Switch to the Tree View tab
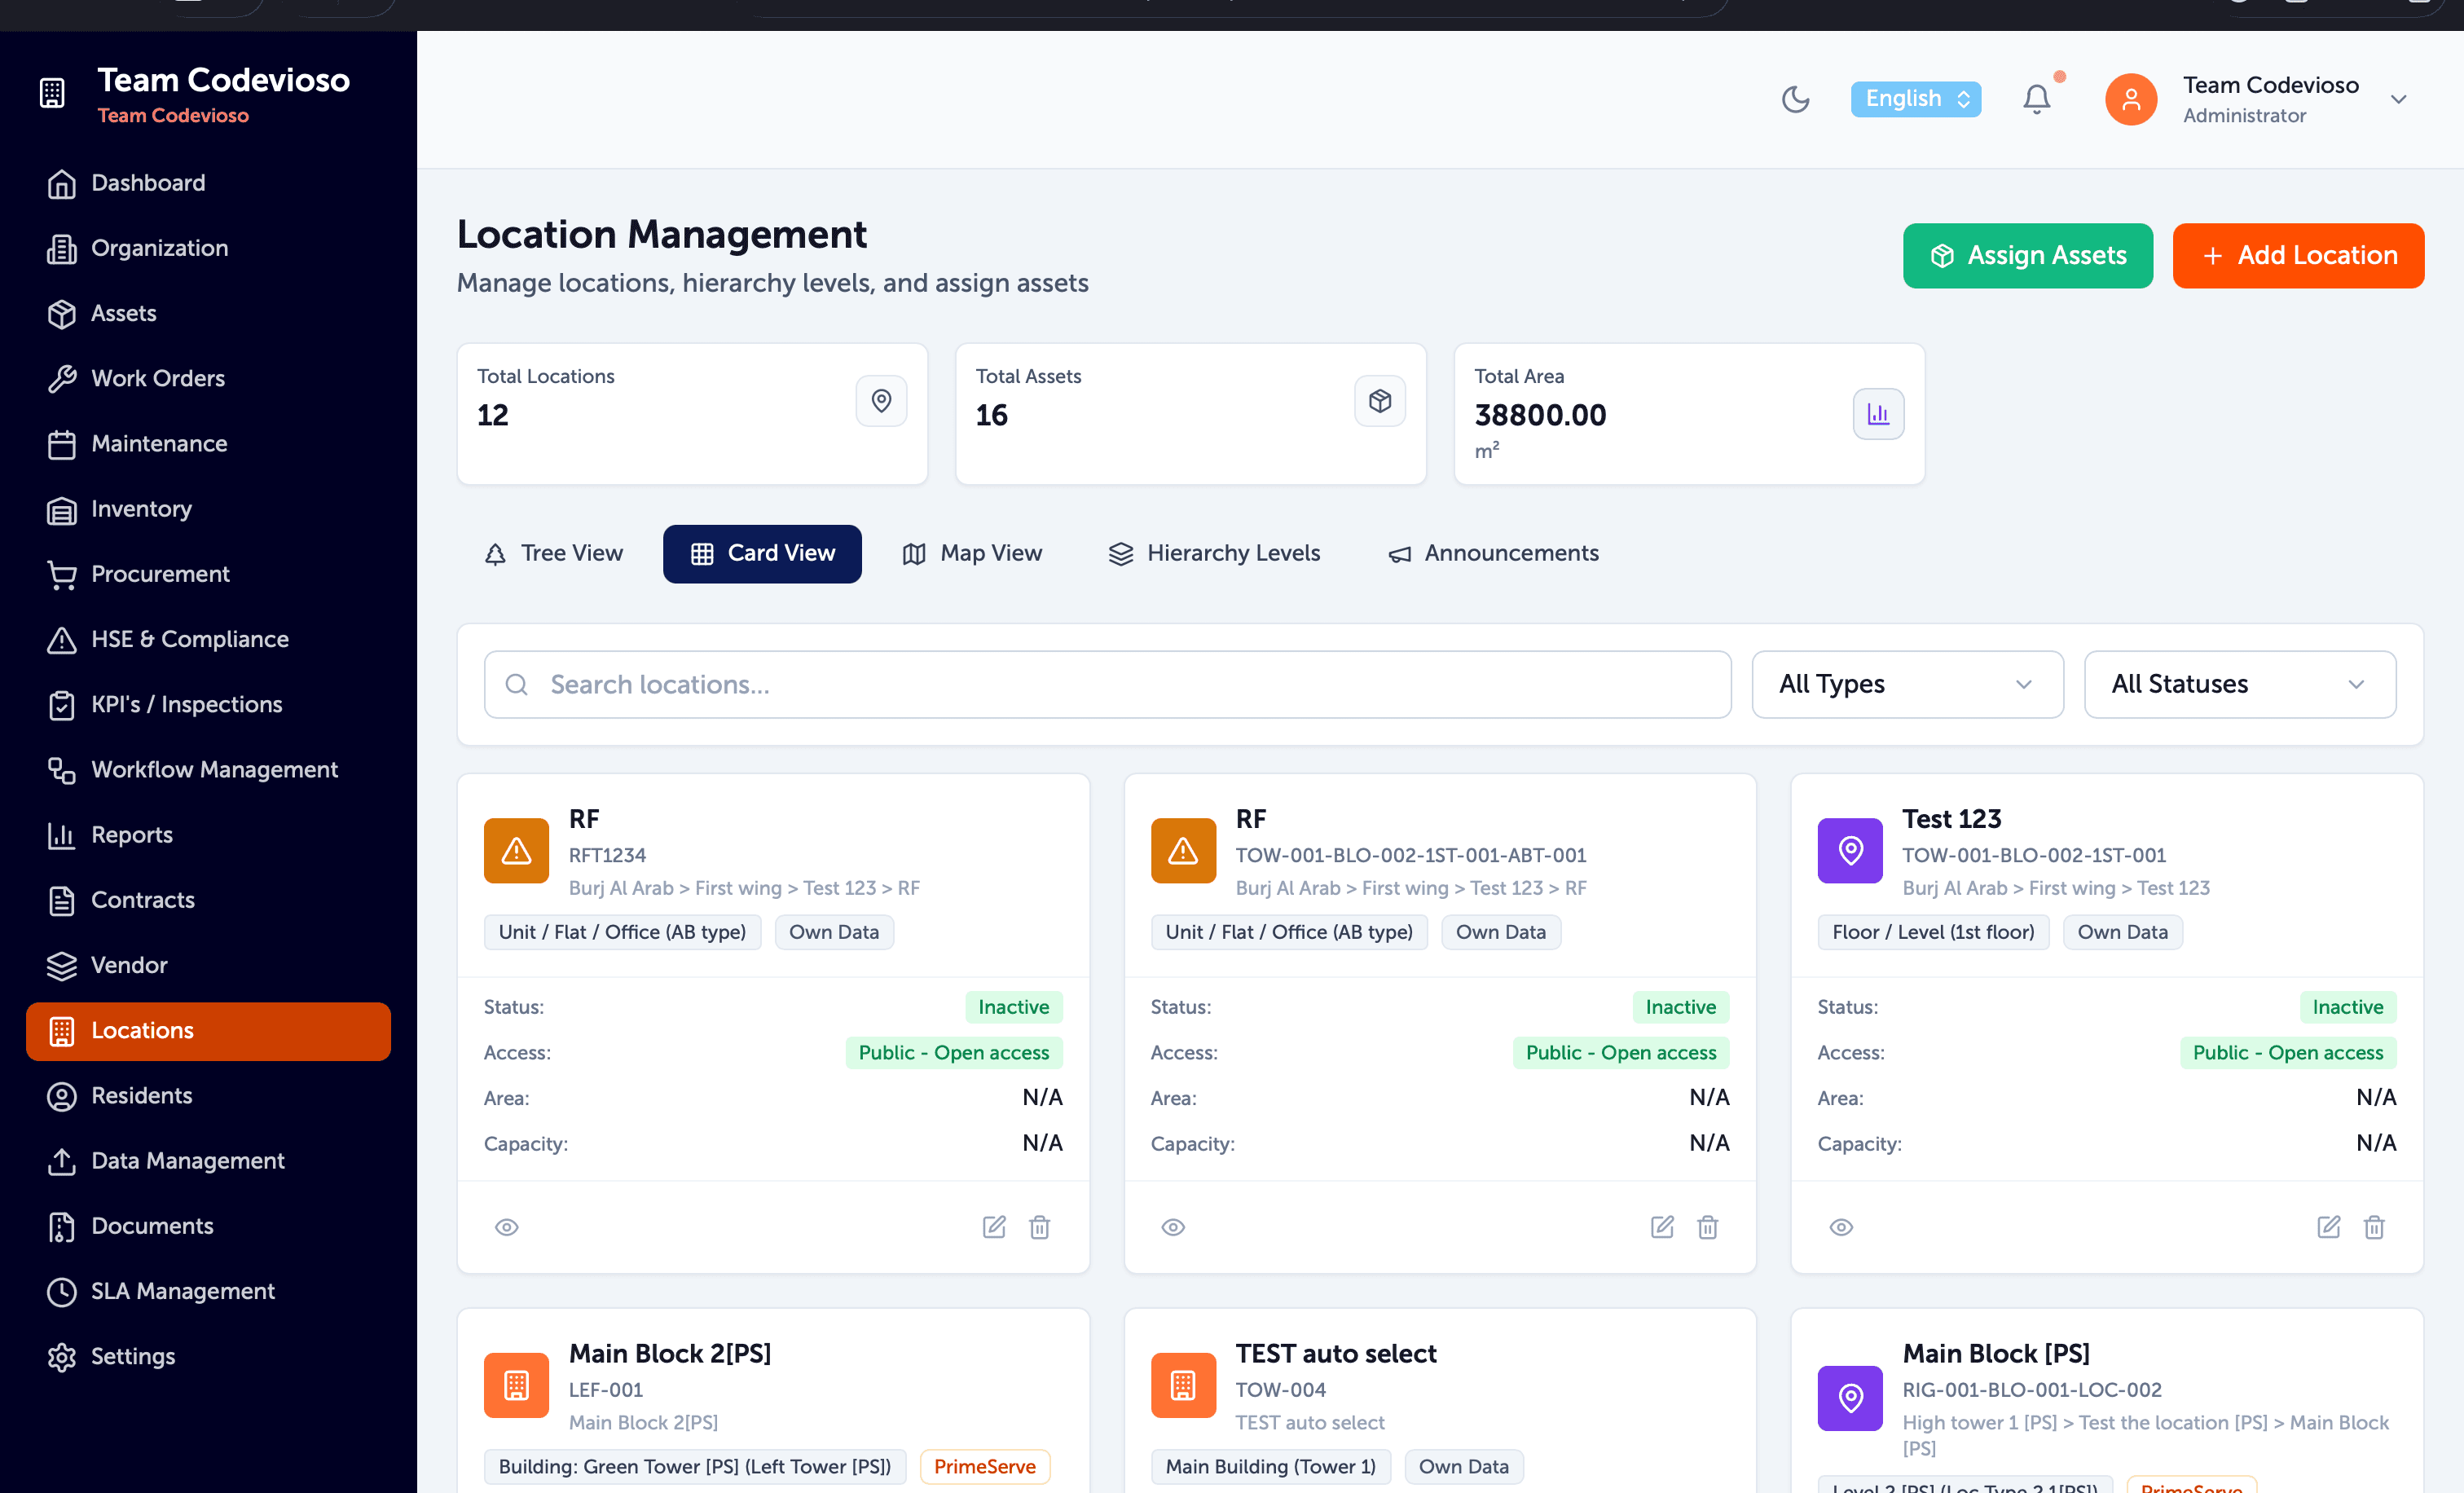2464x1493 pixels. [553, 554]
